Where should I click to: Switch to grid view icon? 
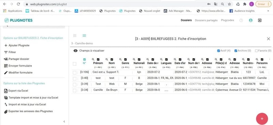[x=75, y=35]
